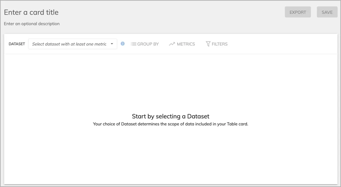This screenshot has width=341, height=187.
Task: Open the dataset dropdown caret arrow
Action: point(112,44)
